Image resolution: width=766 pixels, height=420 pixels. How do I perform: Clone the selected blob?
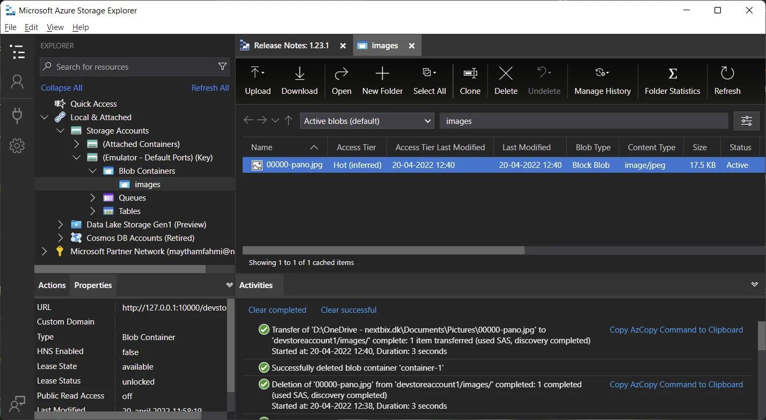click(x=470, y=80)
